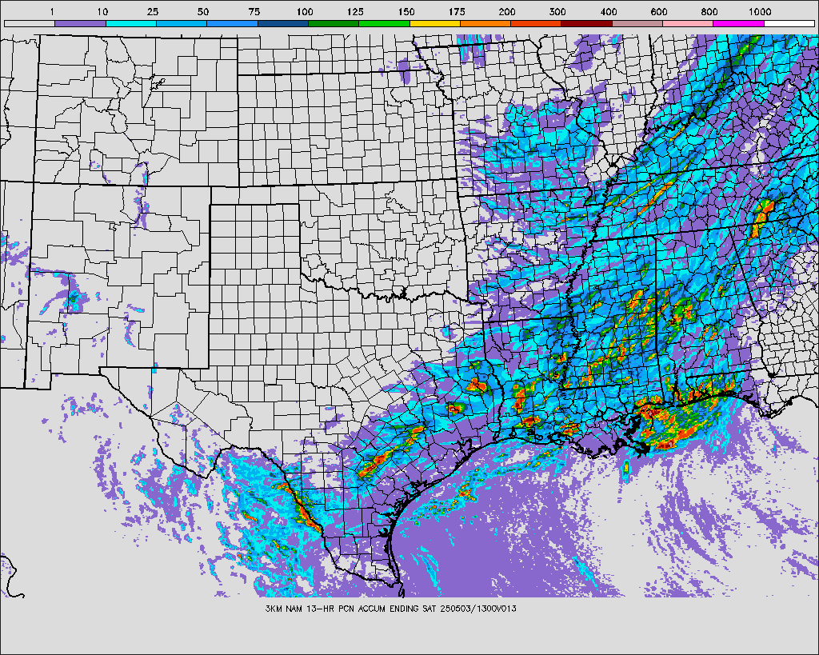This screenshot has height=655, width=819.
Task: Click the legend value 125
Action: point(355,12)
